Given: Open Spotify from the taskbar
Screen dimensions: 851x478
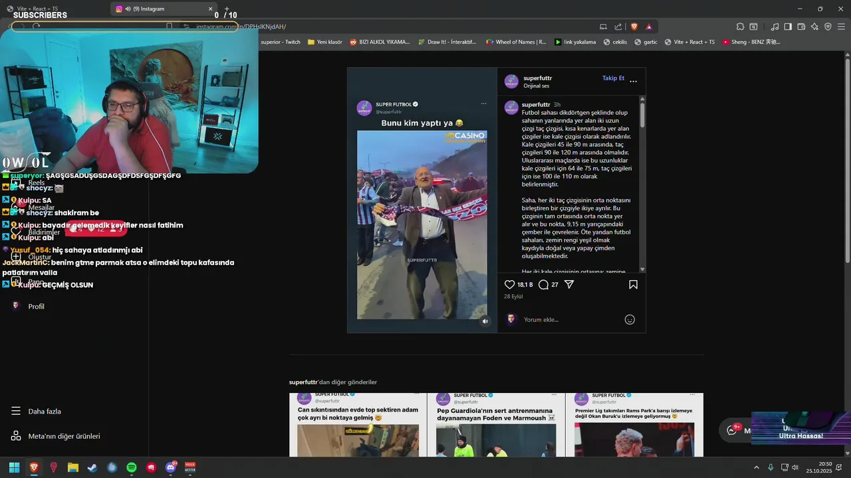Looking at the screenshot, I should [132, 467].
